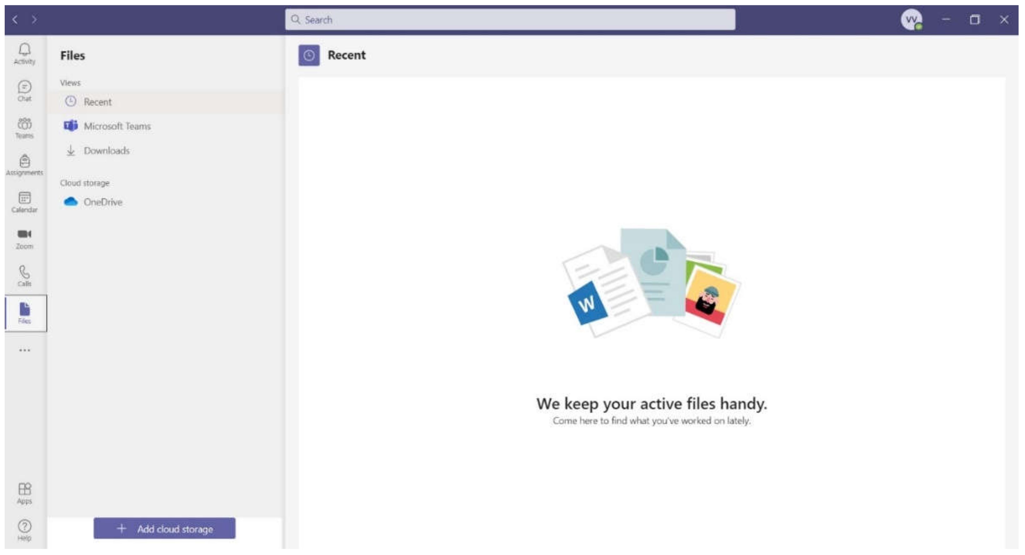
Task: Show the Downloads view
Action: (106, 151)
